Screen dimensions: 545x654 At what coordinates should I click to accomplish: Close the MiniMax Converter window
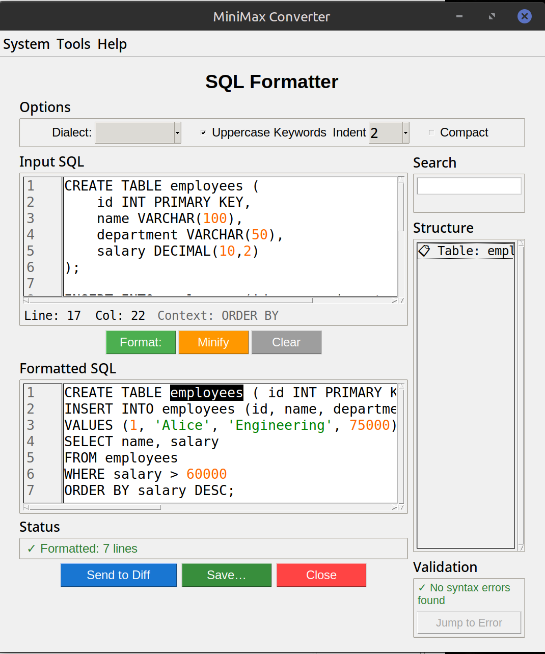pyautogui.click(x=524, y=16)
